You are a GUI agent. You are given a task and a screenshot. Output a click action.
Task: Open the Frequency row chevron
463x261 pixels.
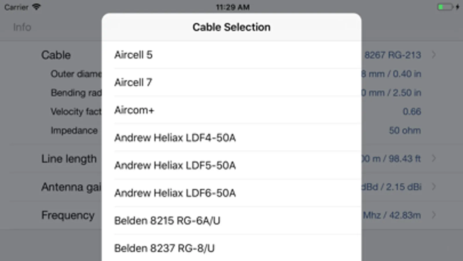click(434, 215)
